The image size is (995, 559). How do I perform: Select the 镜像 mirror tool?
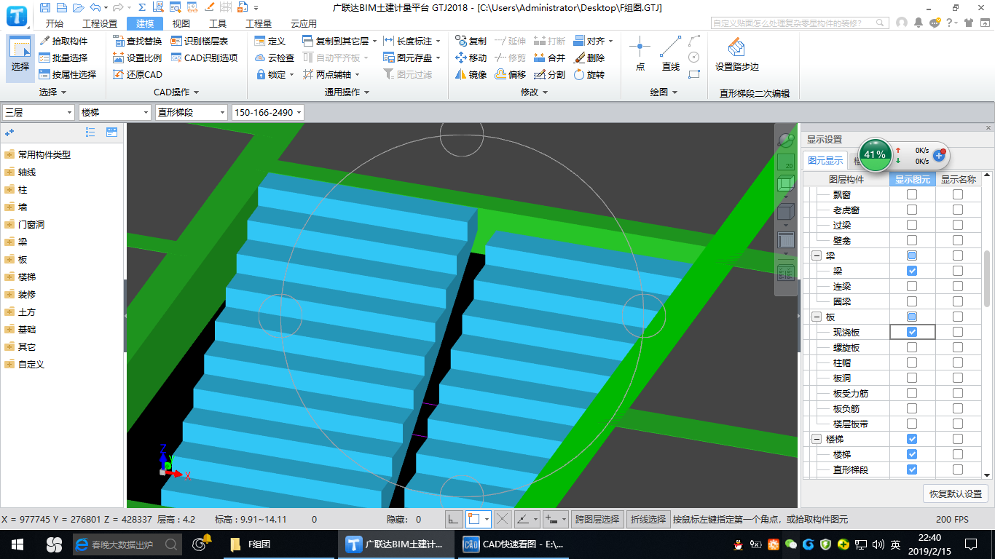point(471,74)
